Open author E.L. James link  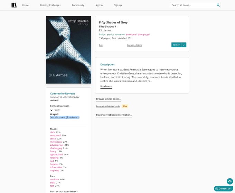tap(105, 30)
